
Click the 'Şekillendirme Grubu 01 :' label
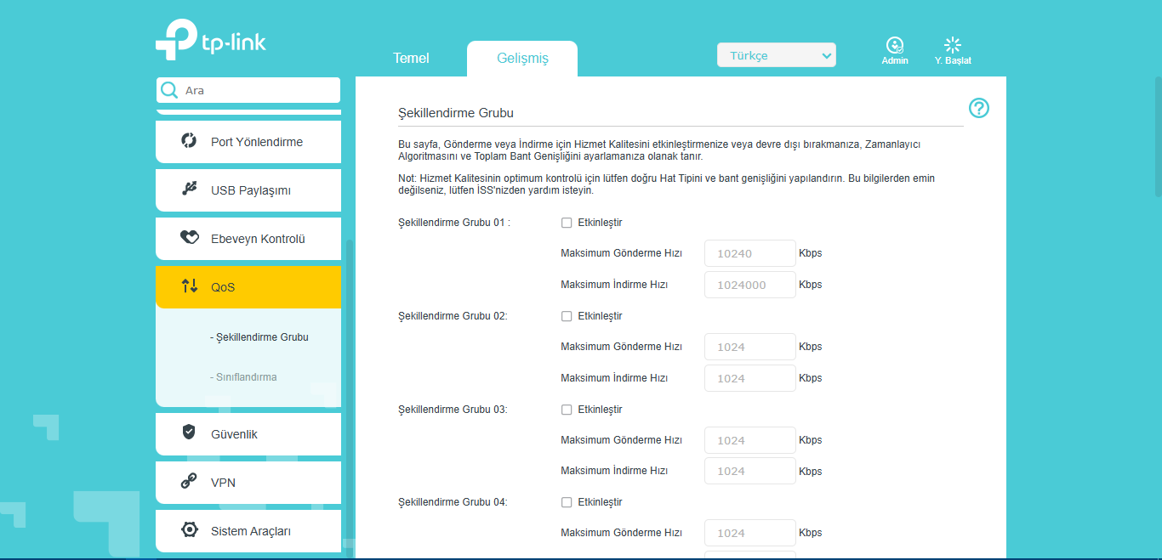[454, 223]
